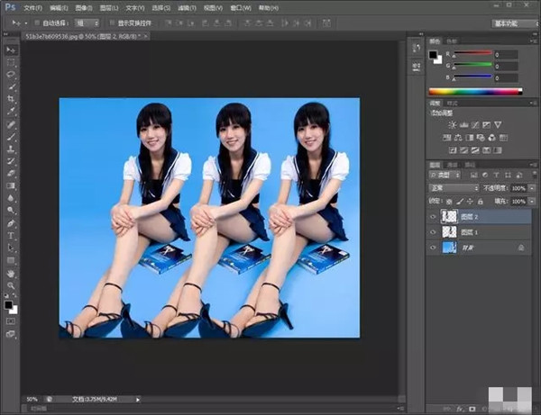Select the Crop tool
The width and height of the screenshot is (541, 415).
11,99
